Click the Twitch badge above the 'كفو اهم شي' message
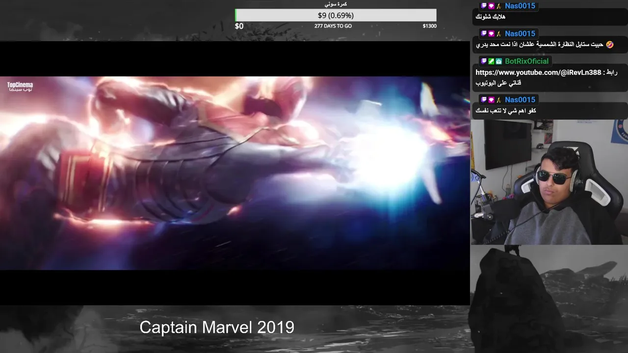628x353 pixels. click(484, 100)
